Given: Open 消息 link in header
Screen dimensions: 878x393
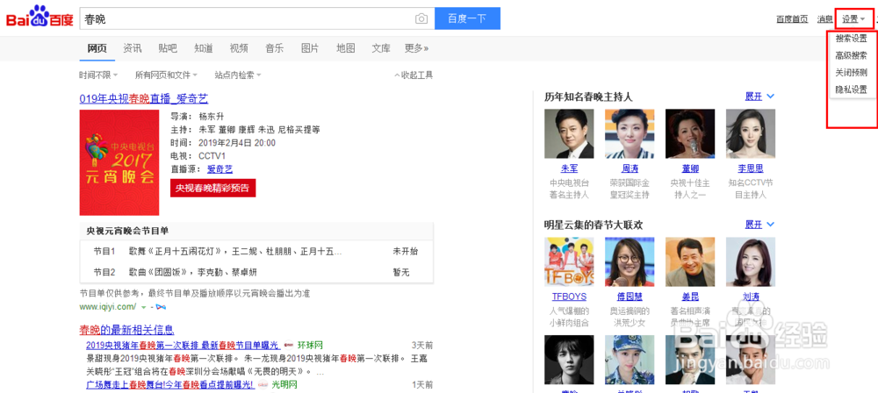Looking at the screenshot, I should [x=824, y=19].
